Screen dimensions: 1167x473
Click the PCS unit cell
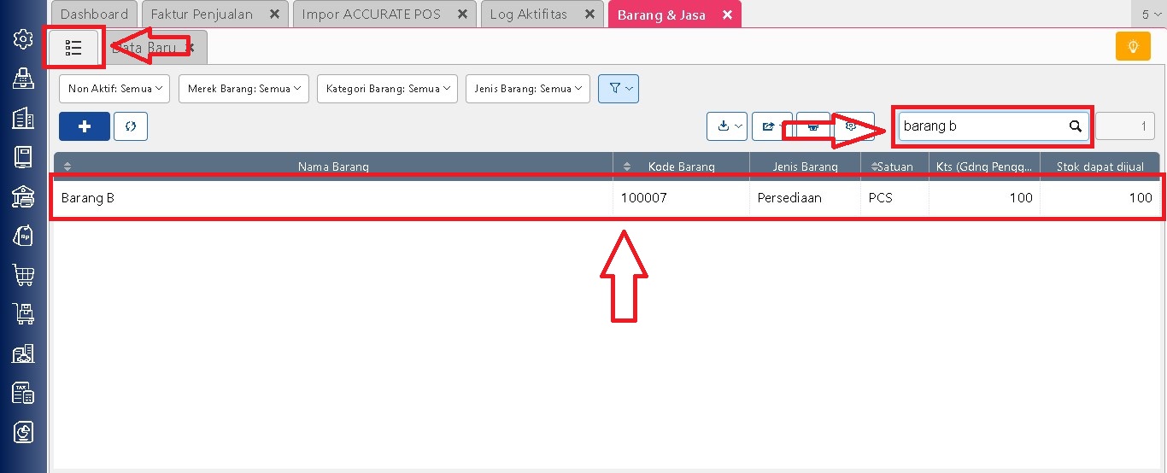point(894,197)
